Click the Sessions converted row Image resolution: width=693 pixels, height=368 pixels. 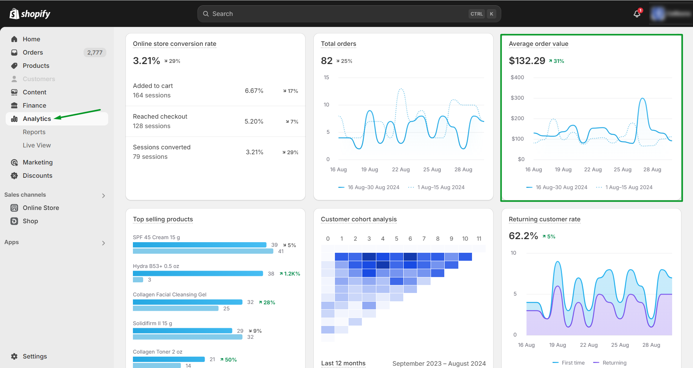tap(215, 152)
